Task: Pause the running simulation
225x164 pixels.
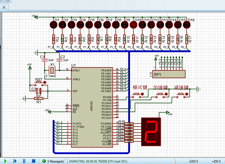Action: pyautogui.click(x=24, y=161)
